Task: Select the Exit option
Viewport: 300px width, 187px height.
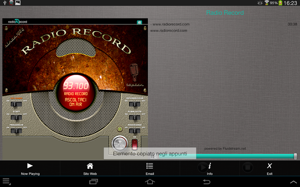Action: [269, 167]
